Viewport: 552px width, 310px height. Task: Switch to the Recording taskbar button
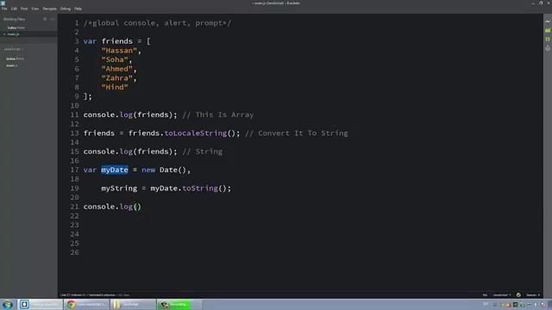[x=179, y=304]
